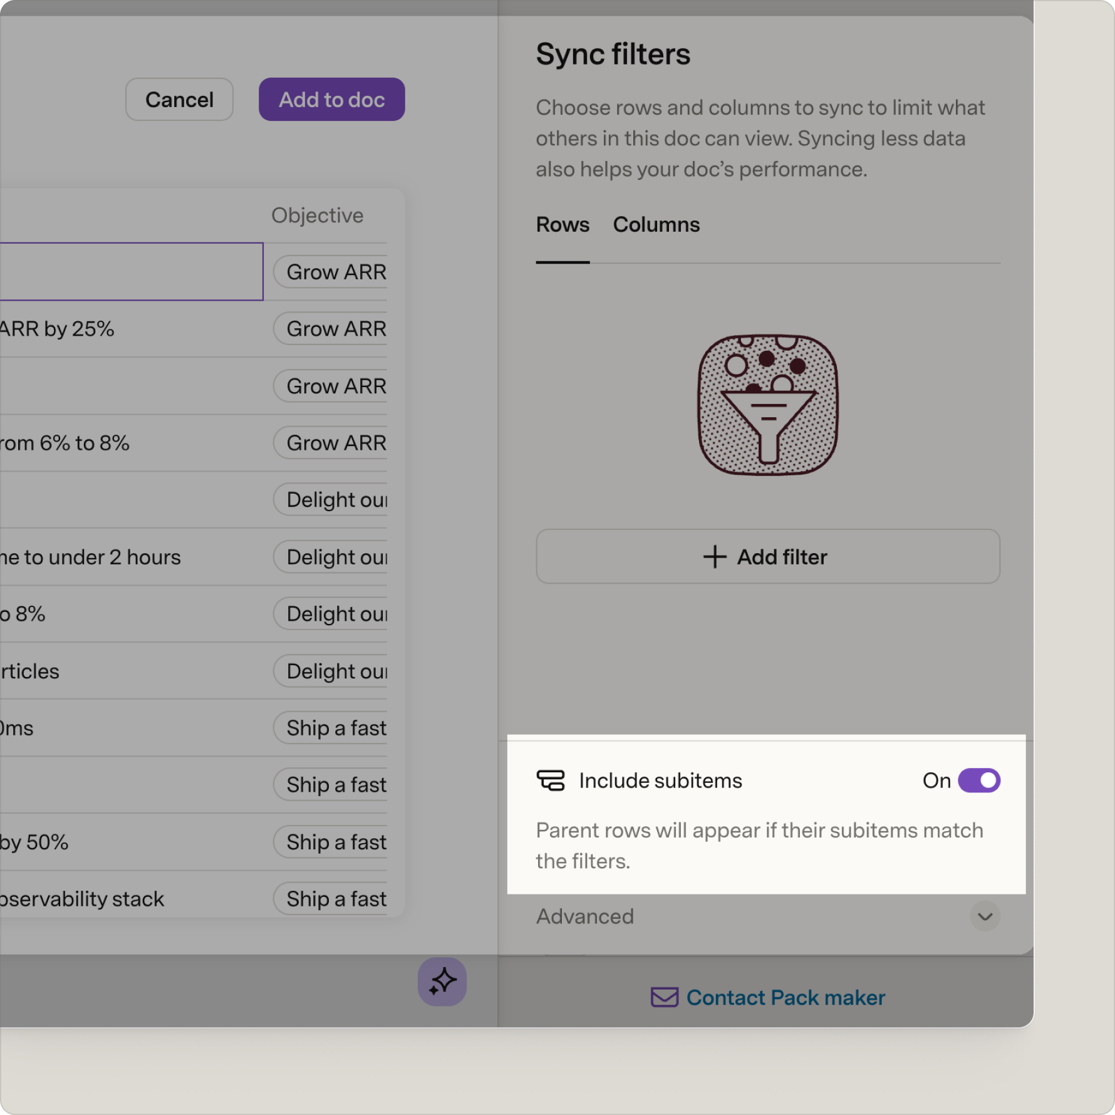Click the Objective column header
The image size is (1115, 1115).
pyautogui.click(x=318, y=215)
